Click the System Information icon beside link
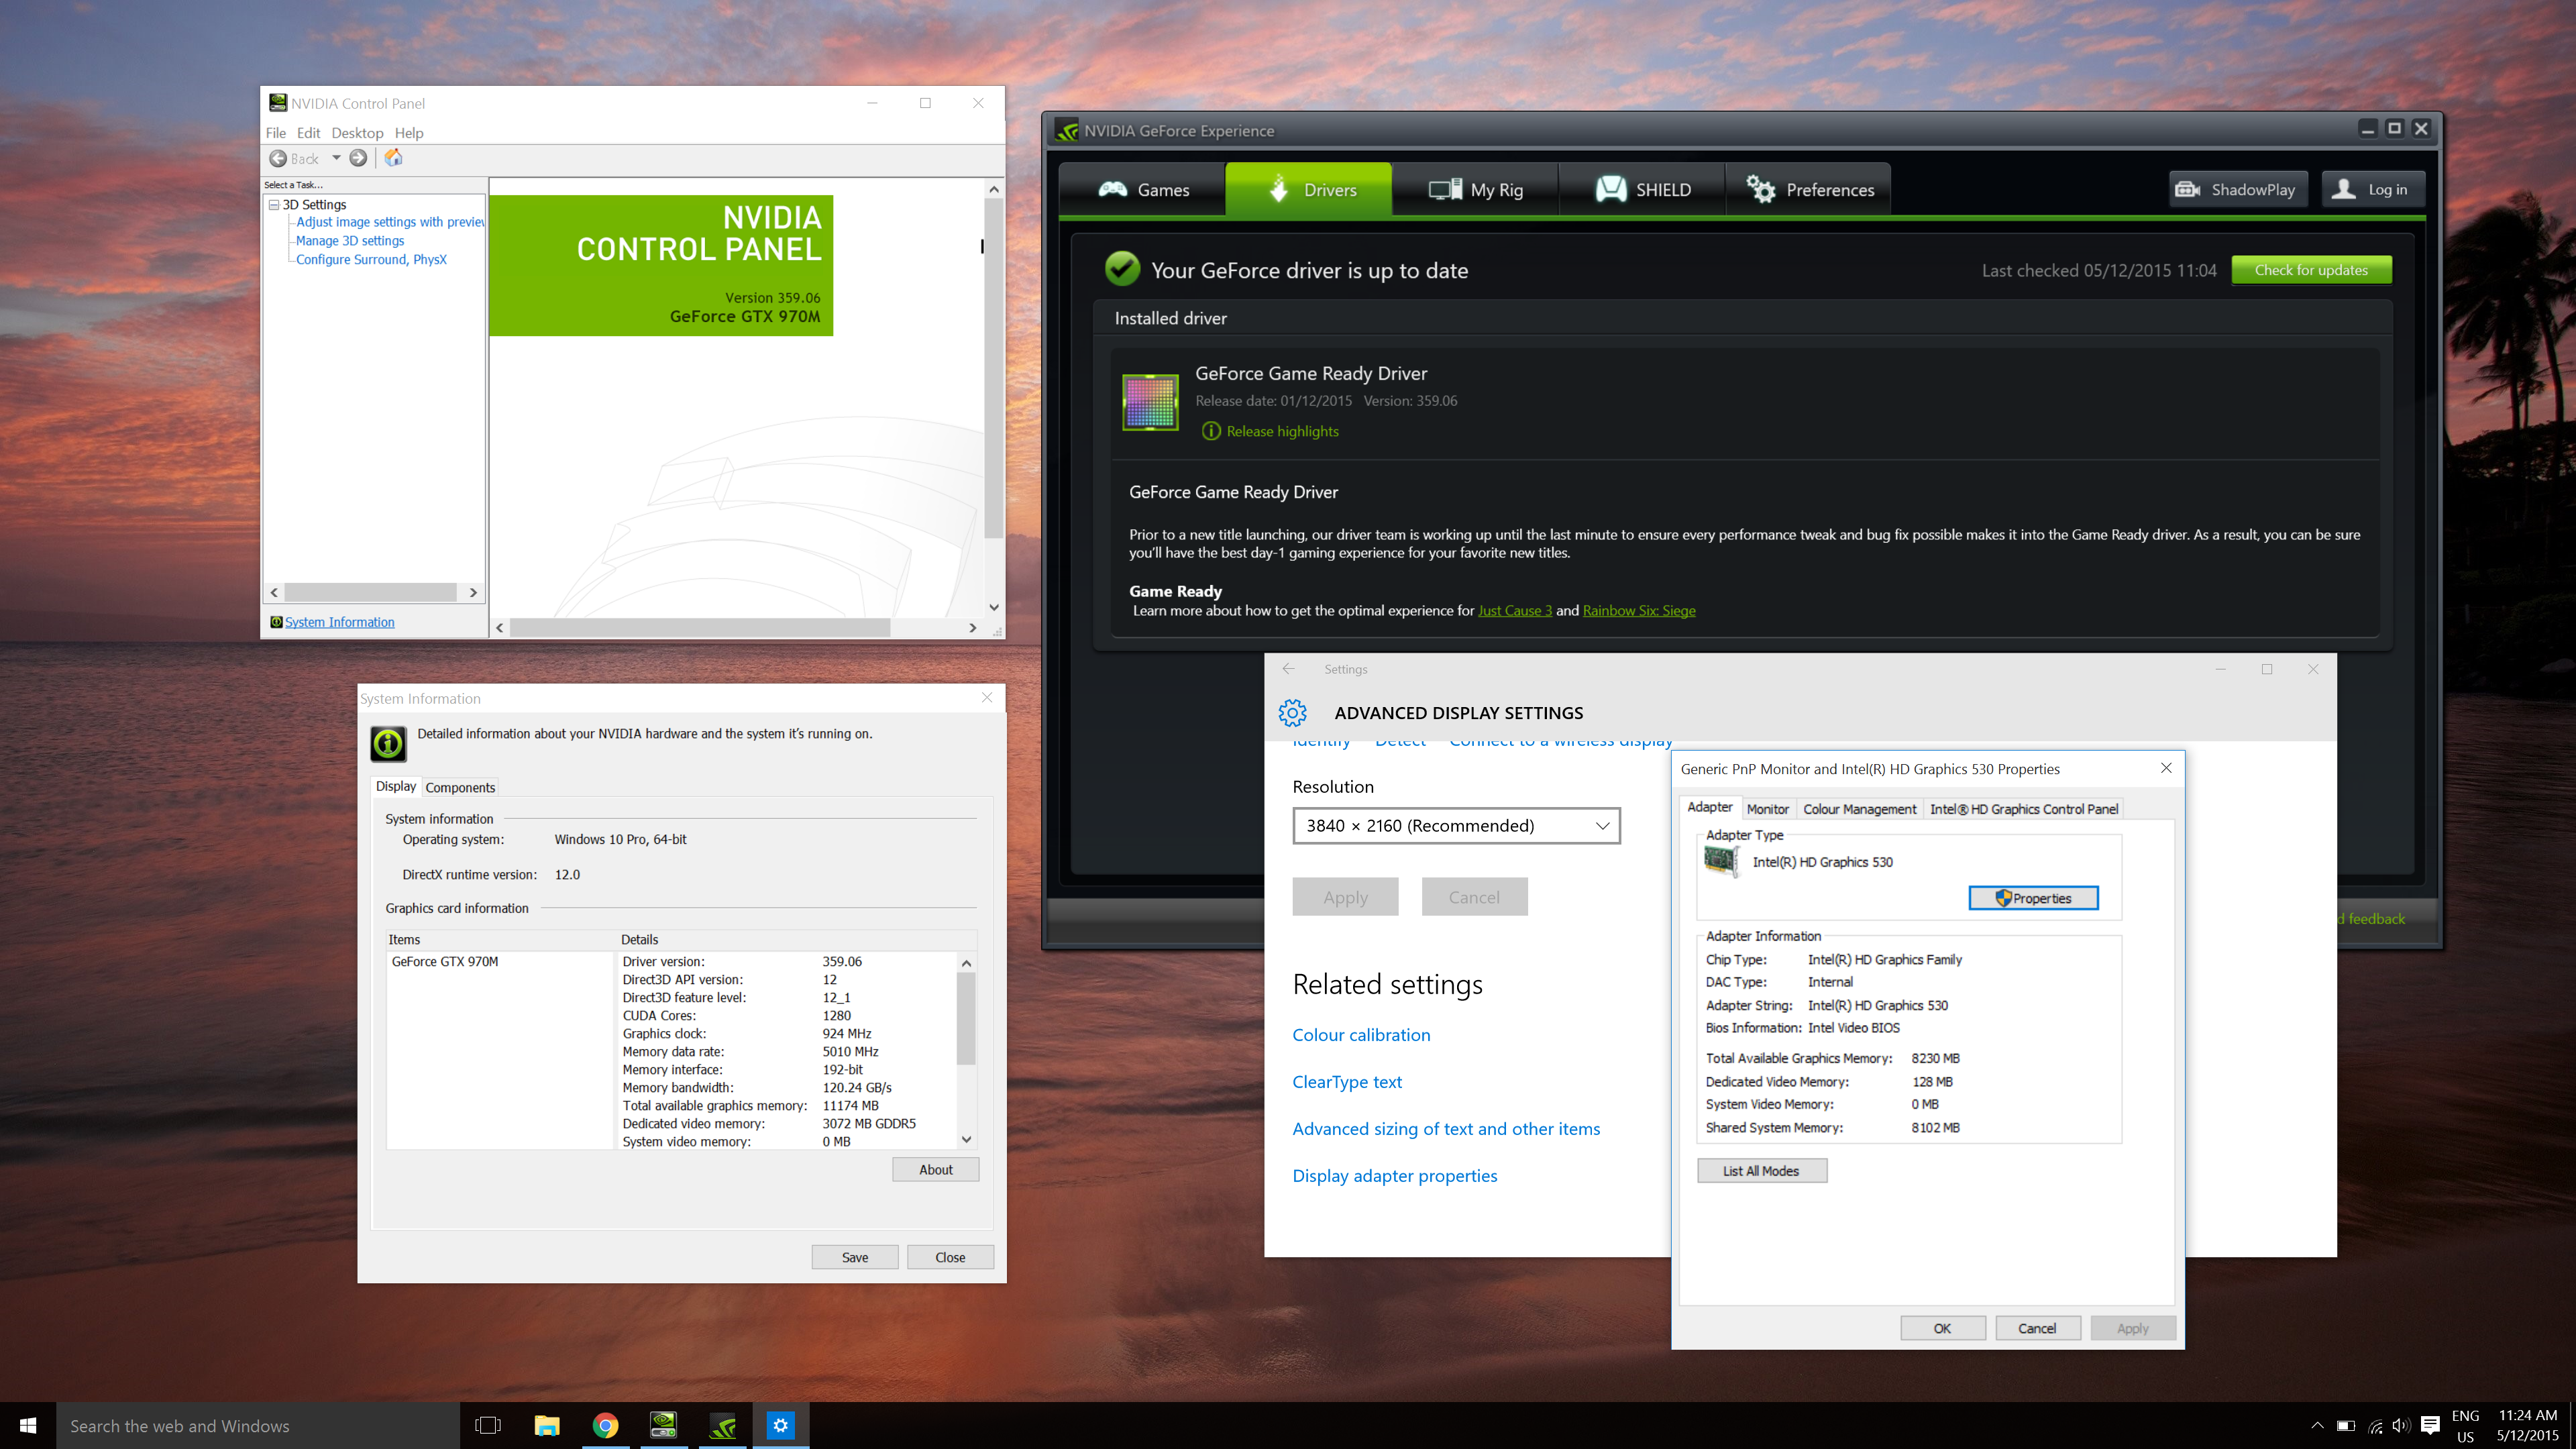 coord(277,622)
